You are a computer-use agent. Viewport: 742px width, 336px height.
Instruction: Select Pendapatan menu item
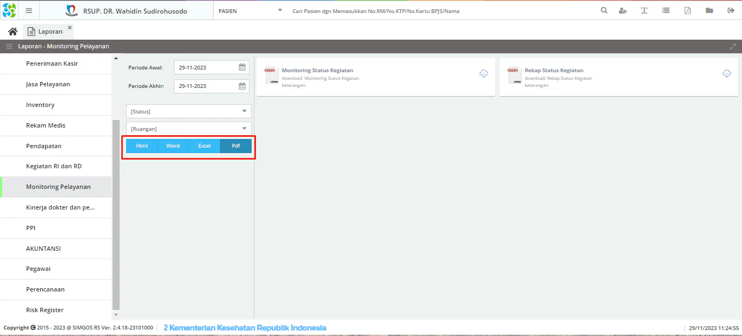56,146
